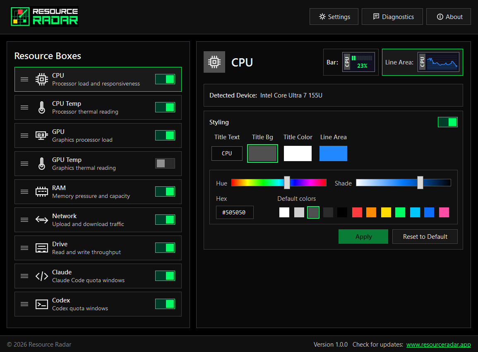Switch off the Styling toggle
Image resolution: width=478 pixels, height=352 pixels.
447,122
